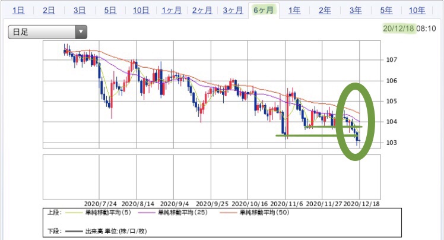Select the 2日 time range tab
The width and height of the screenshot is (444, 240).
pyautogui.click(x=49, y=11)
